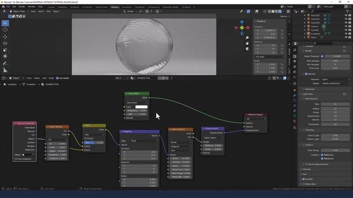The height and width of the screenshot is (198, 353).
Task: Toggle Noise Threshold checkbox
Action: point(322,56)
